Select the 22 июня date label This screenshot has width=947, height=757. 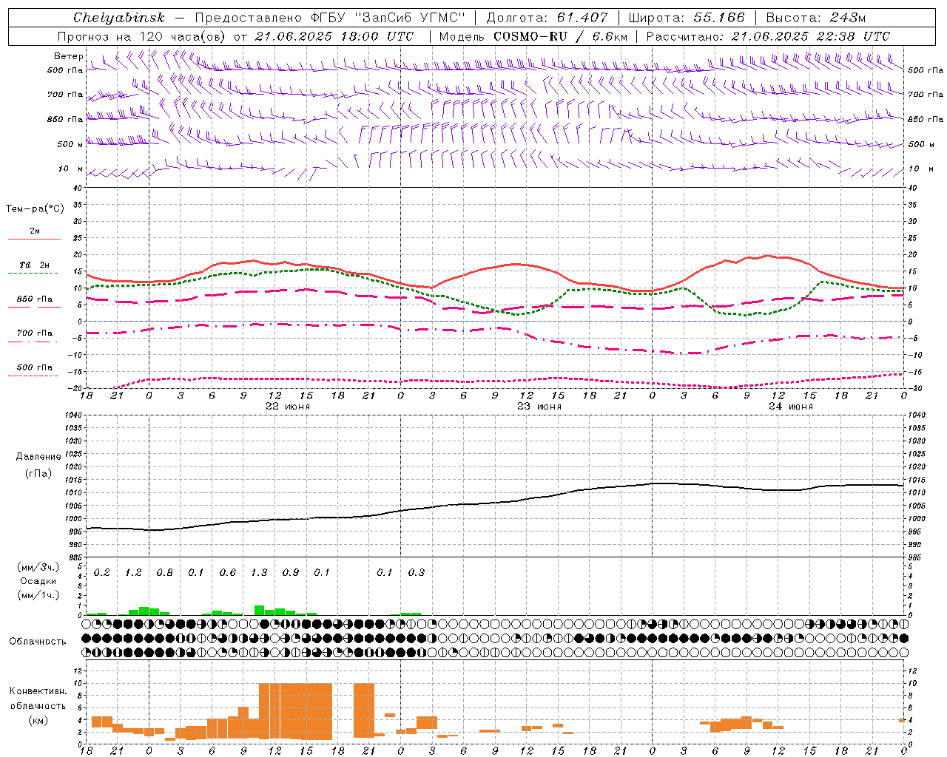click(288, 406)
